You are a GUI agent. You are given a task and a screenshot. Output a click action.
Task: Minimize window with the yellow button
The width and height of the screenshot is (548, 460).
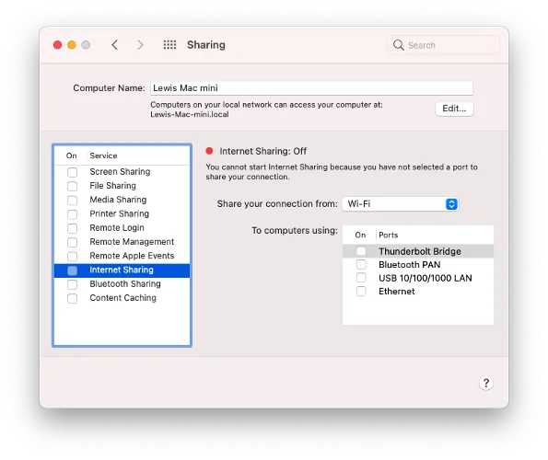pos(72,45)
